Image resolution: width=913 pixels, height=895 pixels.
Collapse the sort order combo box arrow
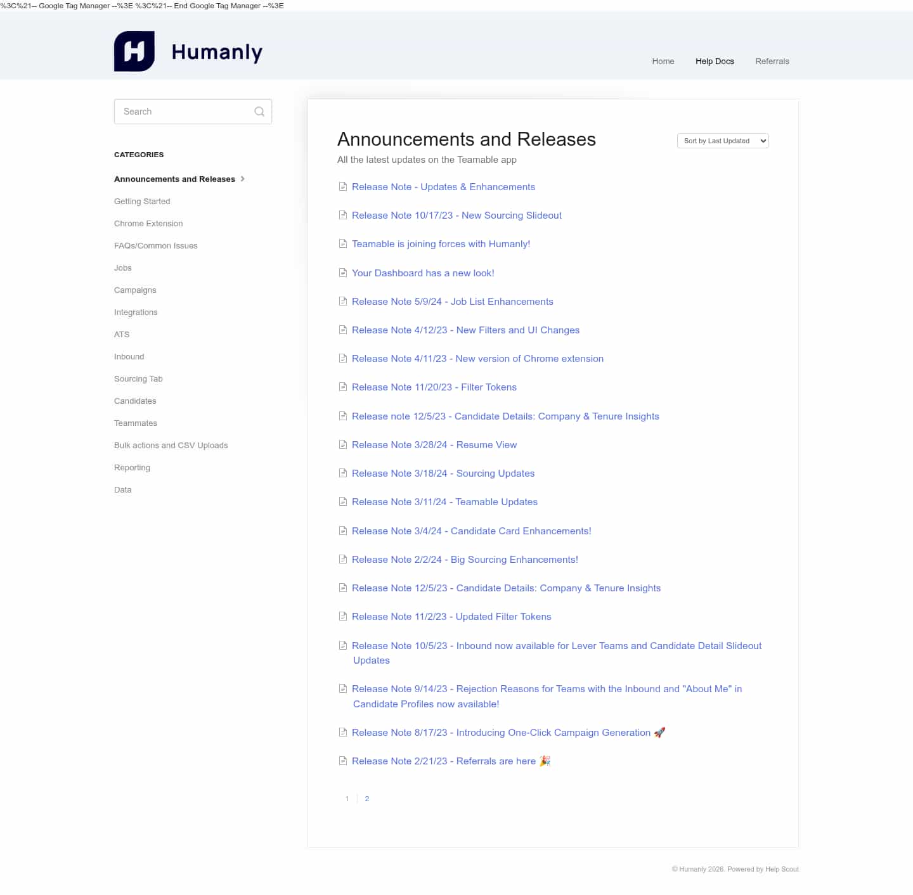[761, 141]
